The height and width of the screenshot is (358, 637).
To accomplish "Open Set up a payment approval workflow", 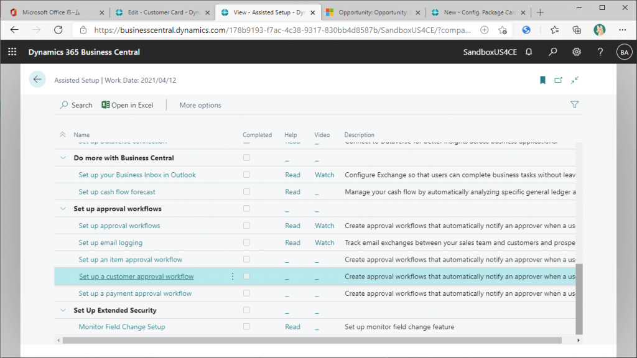I will click(x=135, y=293).
